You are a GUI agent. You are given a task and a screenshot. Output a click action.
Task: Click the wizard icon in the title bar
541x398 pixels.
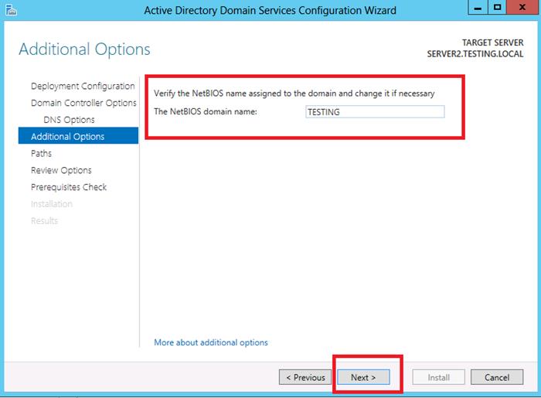click(11, 10)
